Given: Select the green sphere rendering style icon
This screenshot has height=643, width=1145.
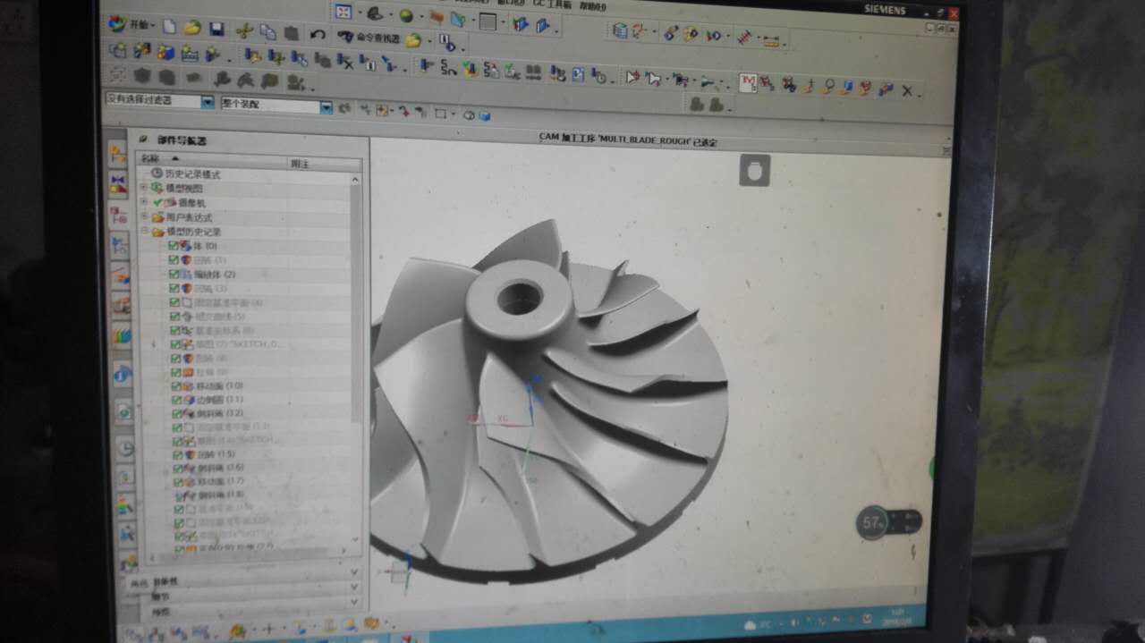Looking at the screenshot, I should (405, 15).
